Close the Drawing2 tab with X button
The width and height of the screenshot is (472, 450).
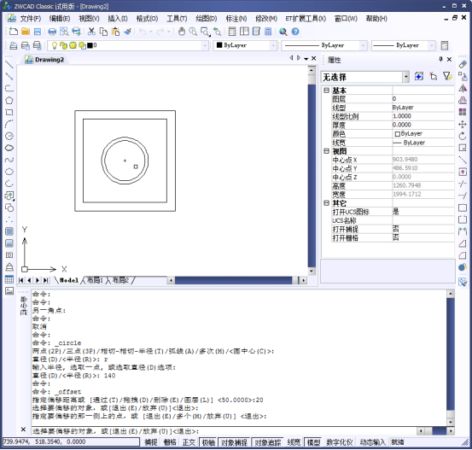pos(313,58)
